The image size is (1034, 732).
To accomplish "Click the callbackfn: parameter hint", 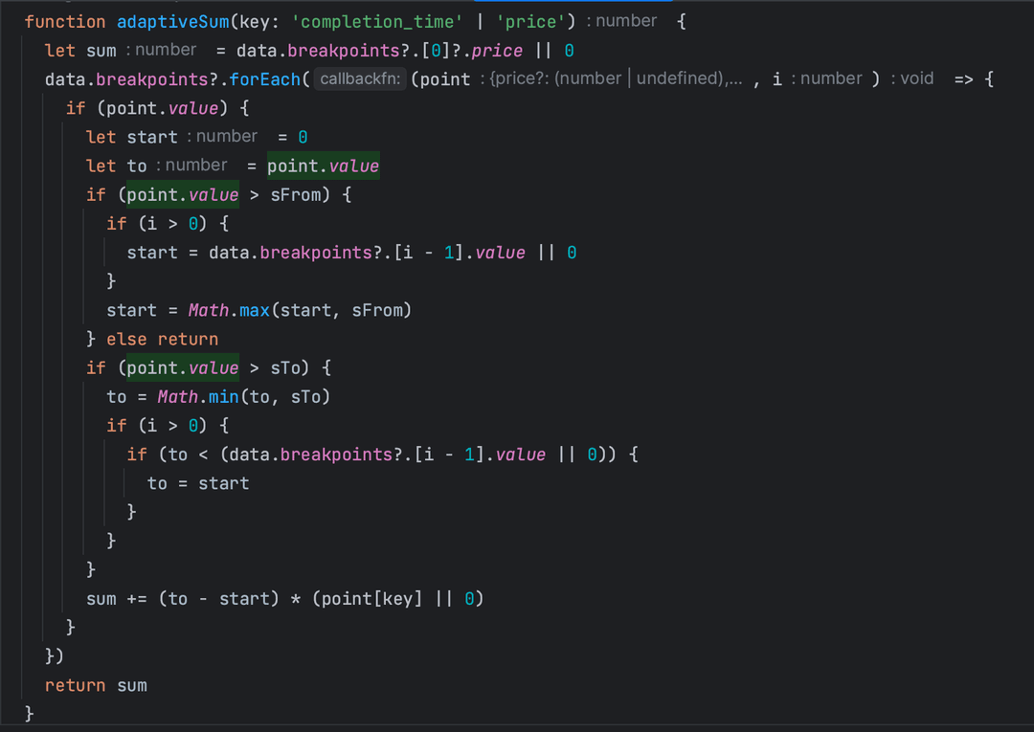I will pyautogui.click(x=361, y=79).
